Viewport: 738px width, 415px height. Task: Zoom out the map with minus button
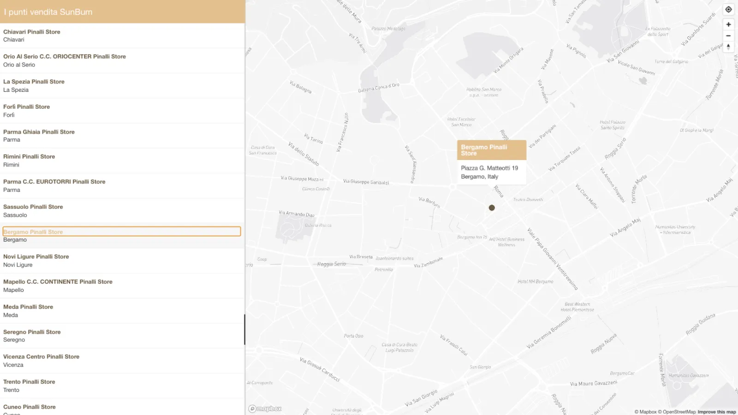(x=728, y=36)
